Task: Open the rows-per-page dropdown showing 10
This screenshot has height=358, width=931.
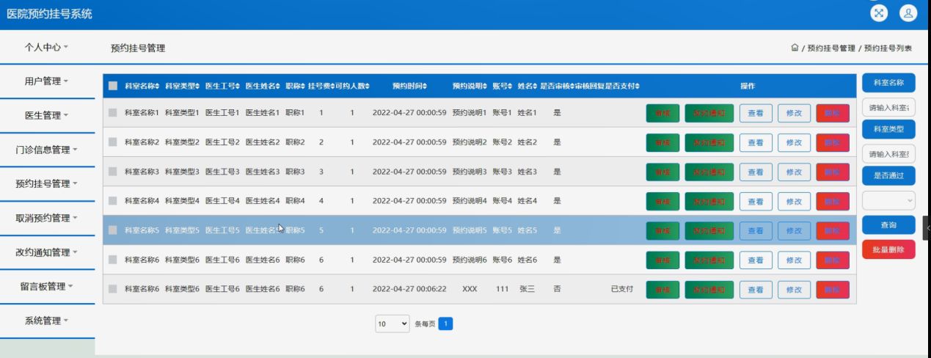Action: pos(392,323)
